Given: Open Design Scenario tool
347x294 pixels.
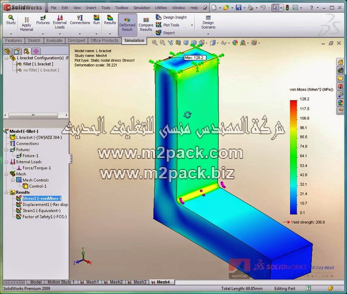Looking at the screenshot, I should pyautogui.click(x=208, y=22).
